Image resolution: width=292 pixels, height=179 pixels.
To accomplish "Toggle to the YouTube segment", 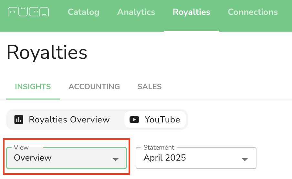I will (x=155, y=120).
